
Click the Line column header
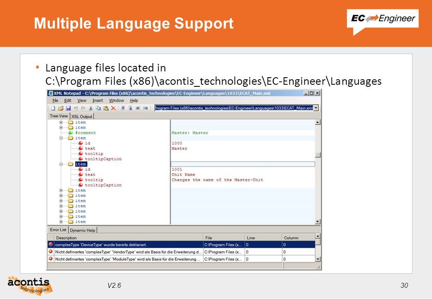pyautogui.click(x=264, y=238)
